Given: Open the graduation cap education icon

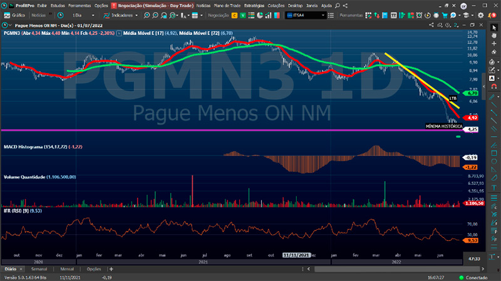Looking at the screenshot, I should pos(466,15).
